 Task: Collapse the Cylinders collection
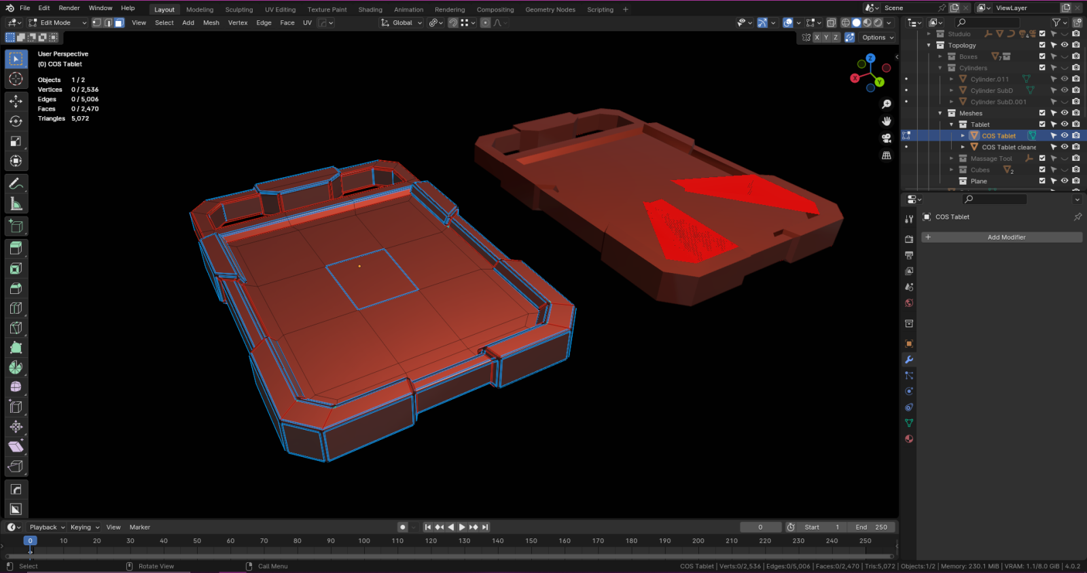click(940, 68)
